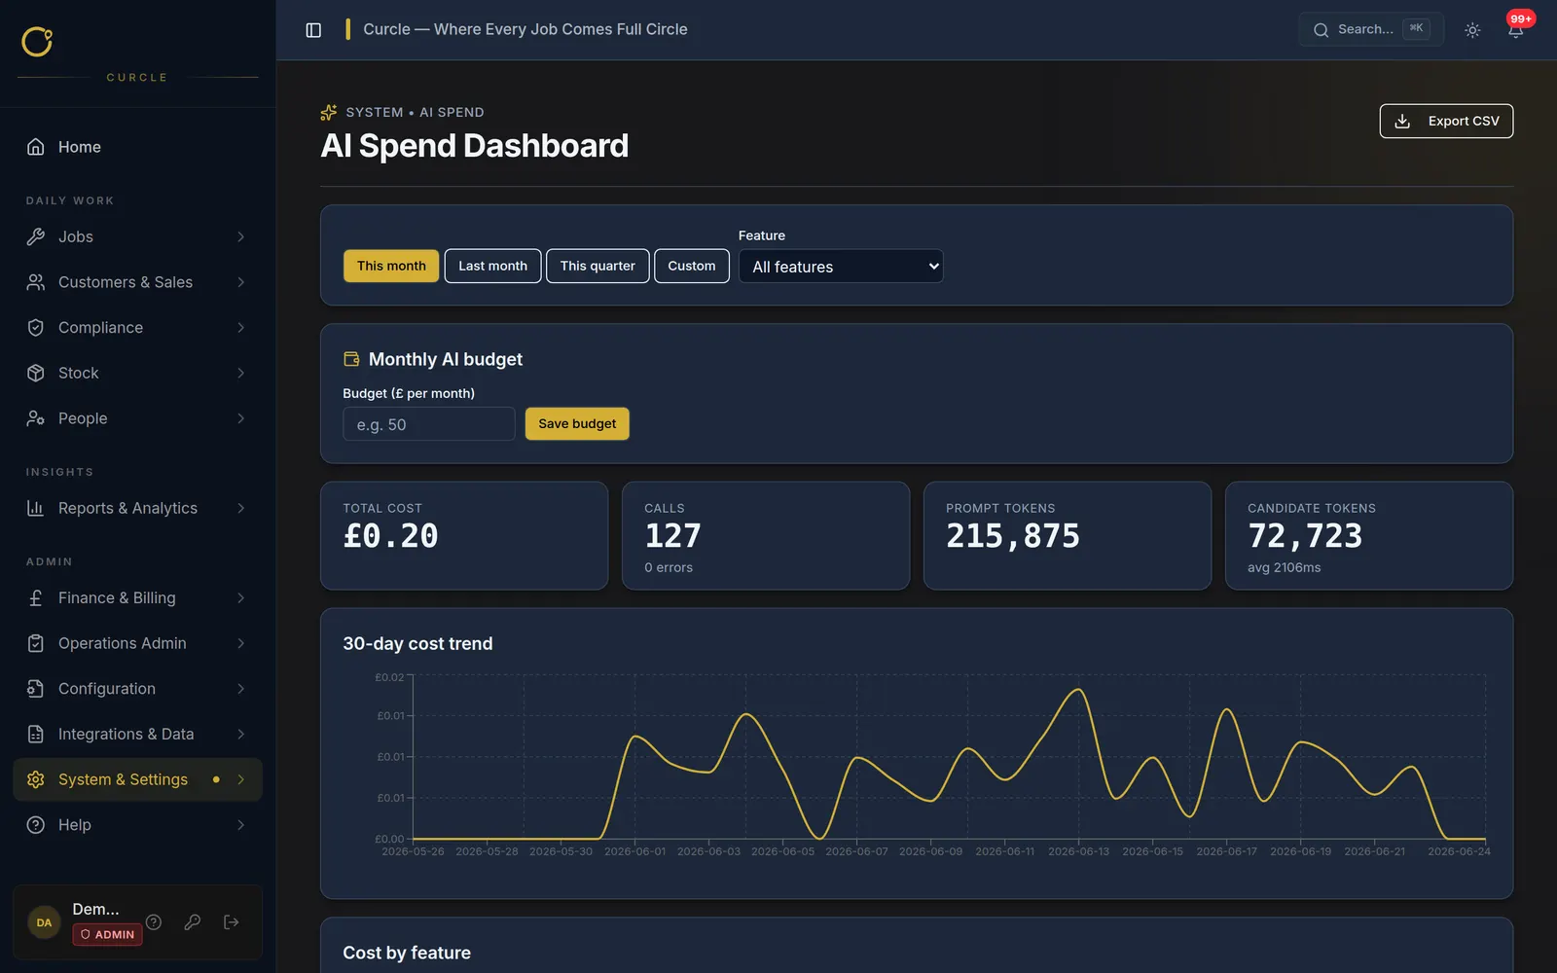Viewport: 1557px width, 973px height.
Task: Click the People user-cog icon
Action: pyautogui.click(x=36, y=418)
